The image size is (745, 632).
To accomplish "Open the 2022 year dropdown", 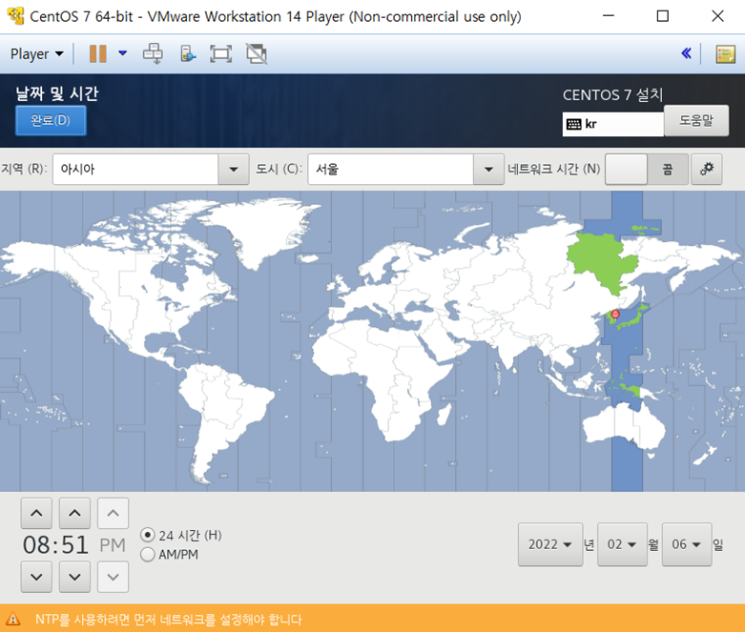I will (550, 544).
